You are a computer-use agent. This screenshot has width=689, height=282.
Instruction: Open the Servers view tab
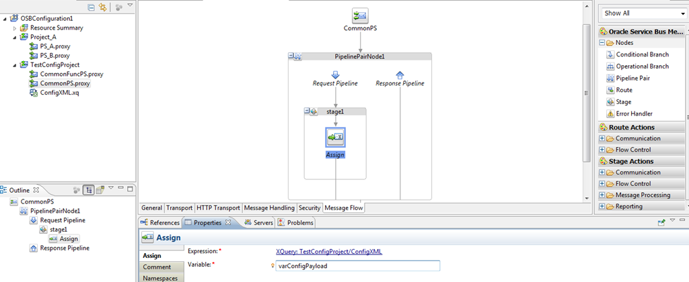pos(258,223)
